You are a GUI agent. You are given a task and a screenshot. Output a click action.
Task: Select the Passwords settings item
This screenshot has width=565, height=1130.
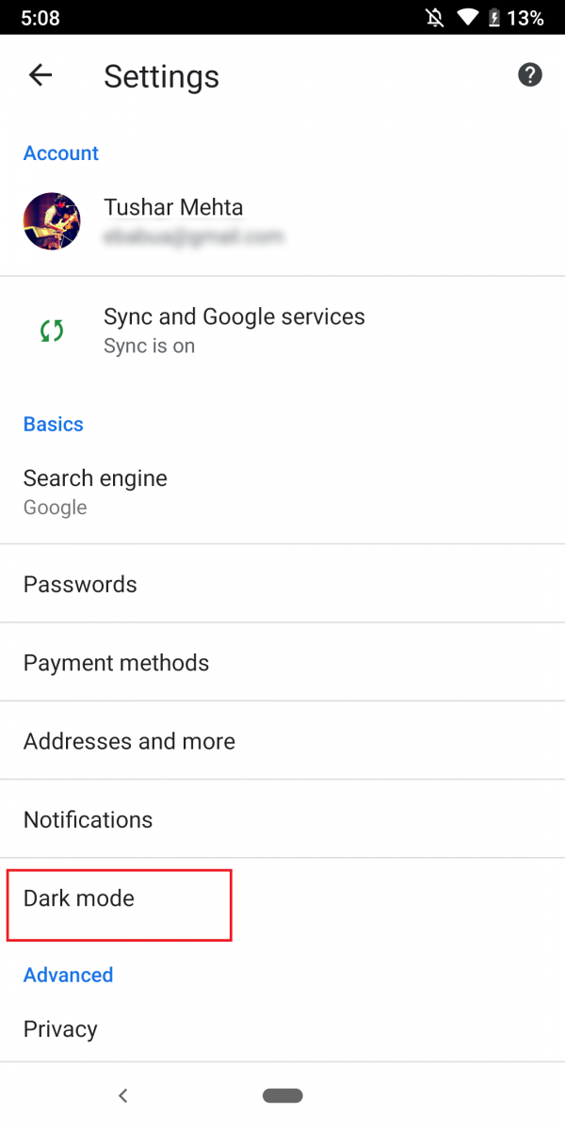pos(80,584)
